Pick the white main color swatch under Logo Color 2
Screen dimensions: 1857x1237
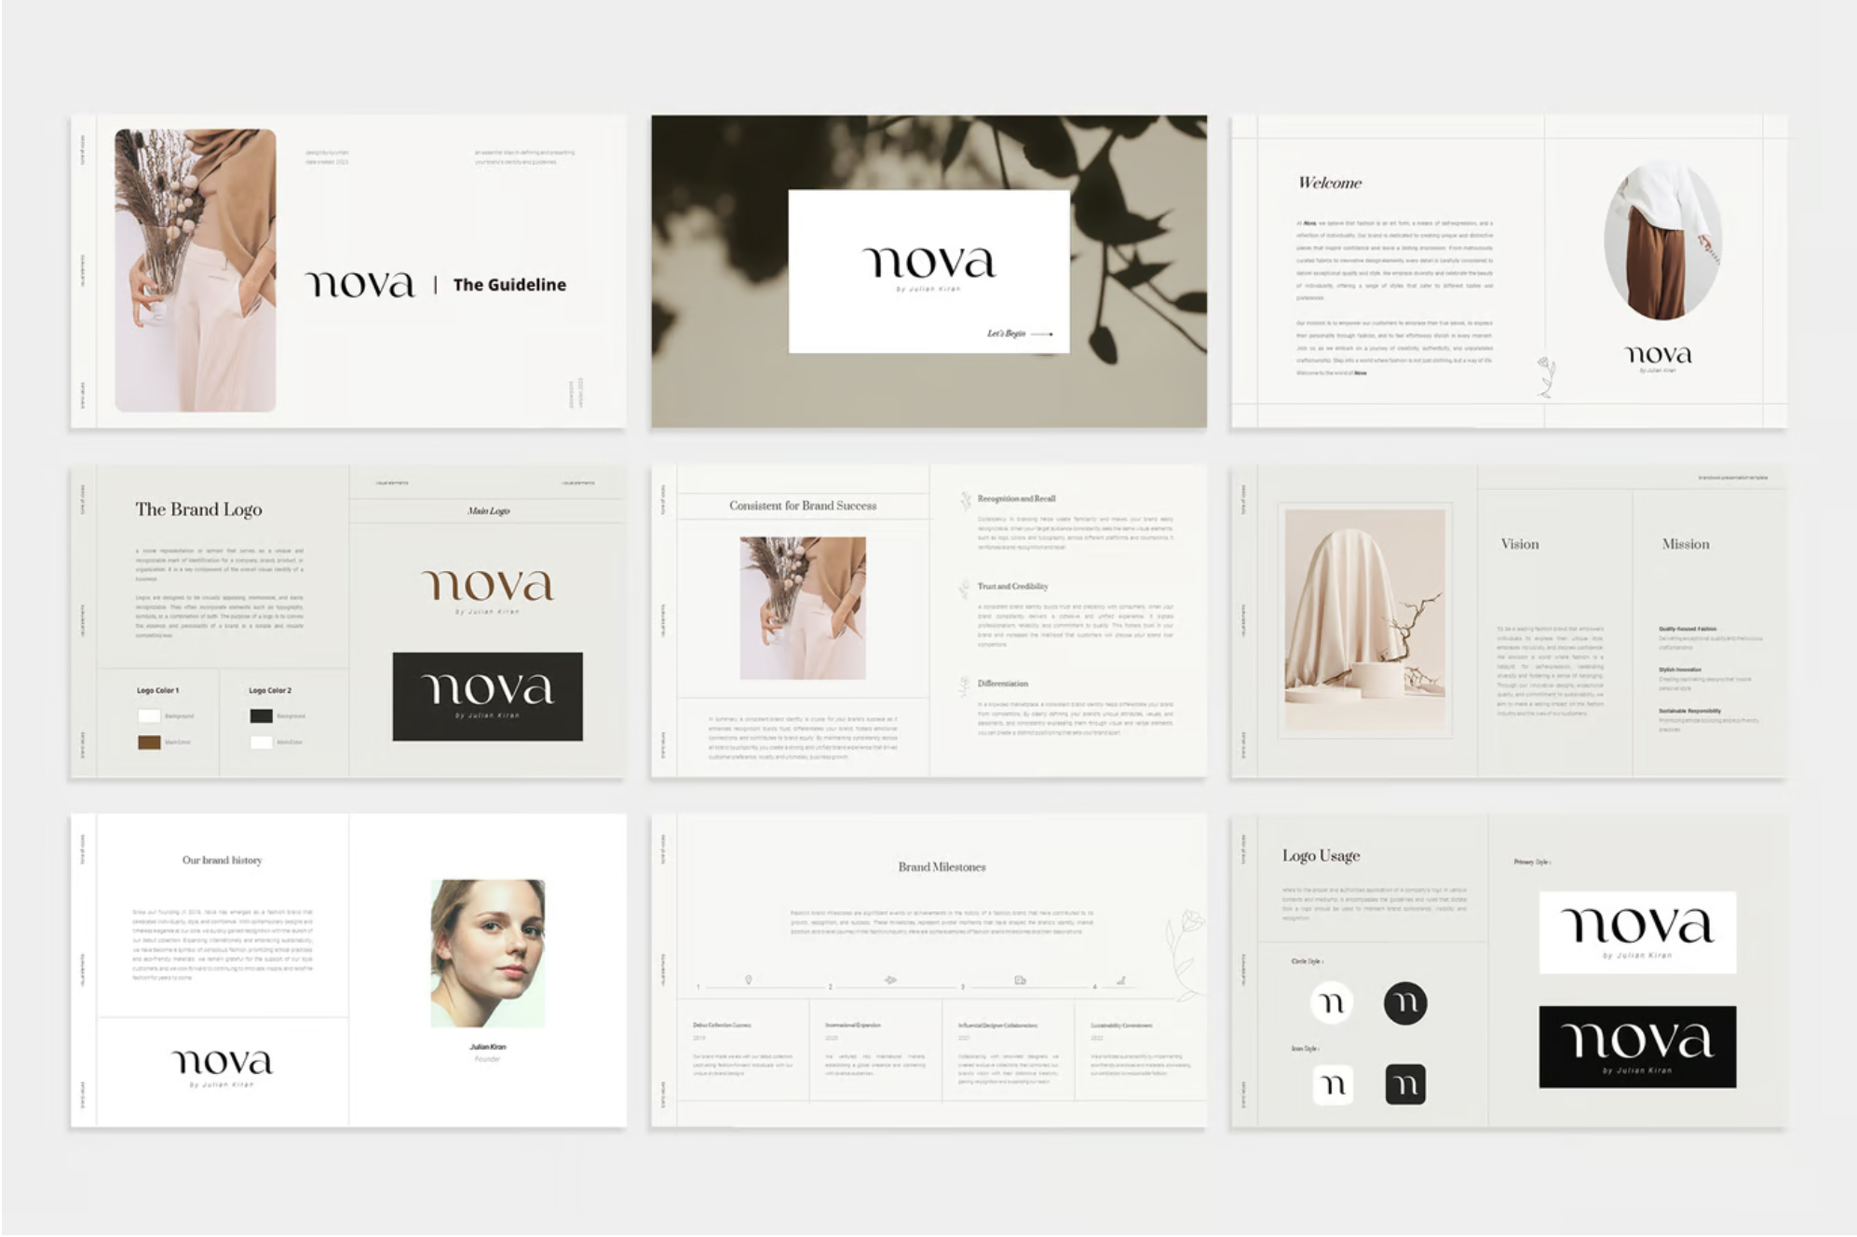click(x=261, y=742)
